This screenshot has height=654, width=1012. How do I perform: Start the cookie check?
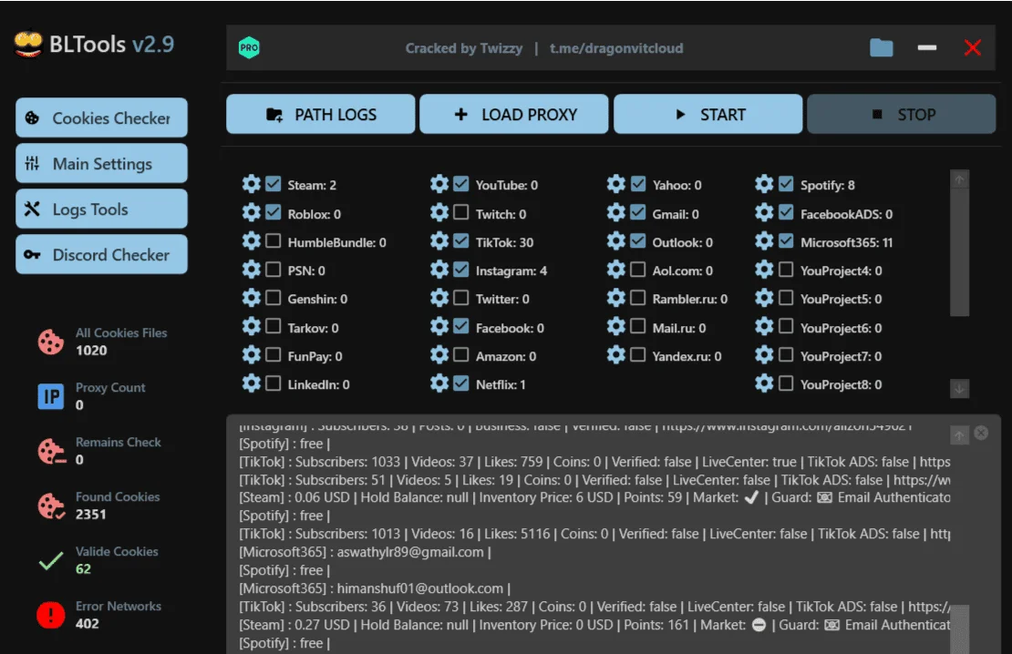708,114
